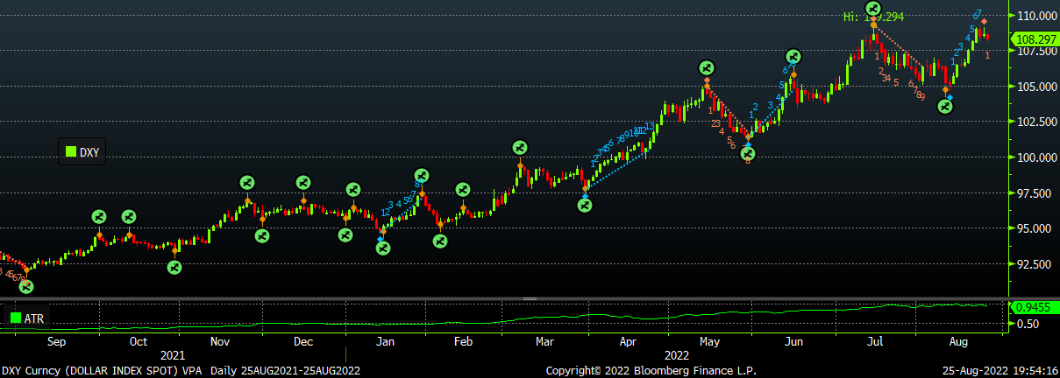
Task: Click the marker icon at the mid-October 2021 low
Action: click(174, 267)
